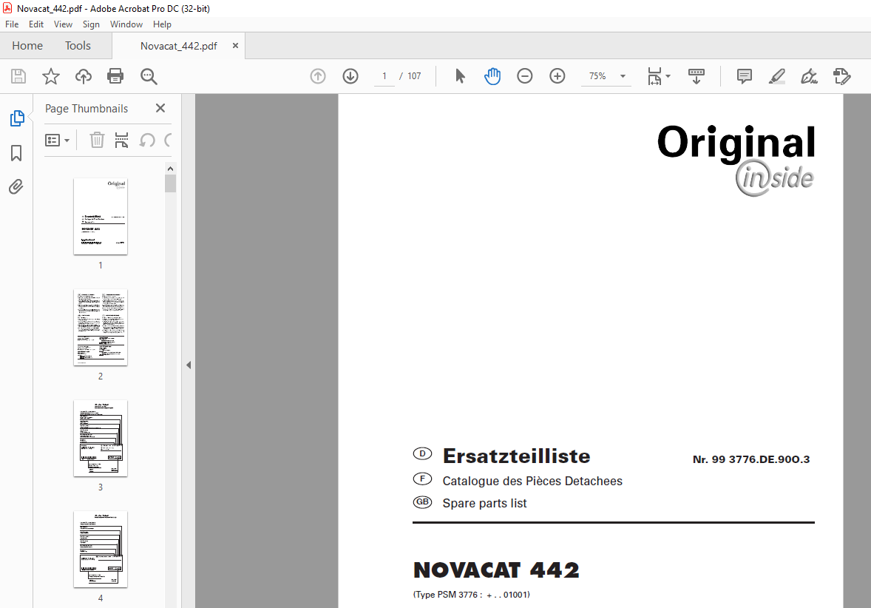Click thumbnails scrollbar up arrow

pos(171,169)
